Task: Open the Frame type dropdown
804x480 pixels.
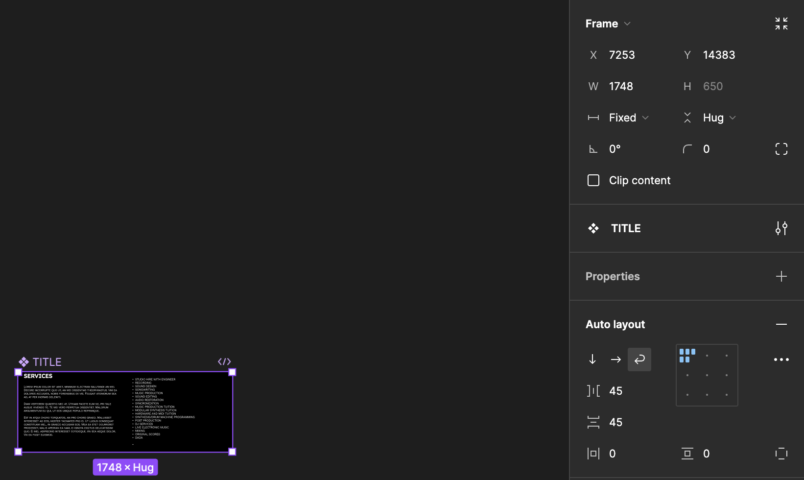Action: (608, 24)
